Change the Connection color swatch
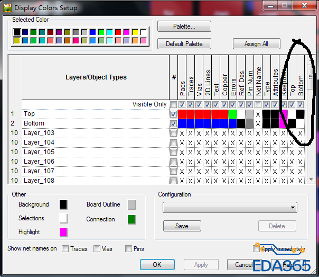The width and height of the screenshot is (319, 277). 132,219
